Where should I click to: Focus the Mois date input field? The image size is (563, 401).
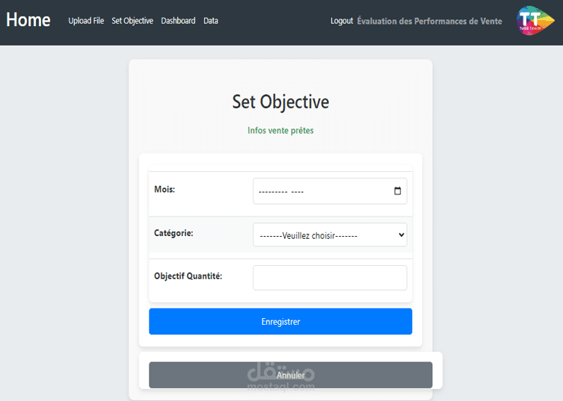pyautogui.click(x=322, y=191)
